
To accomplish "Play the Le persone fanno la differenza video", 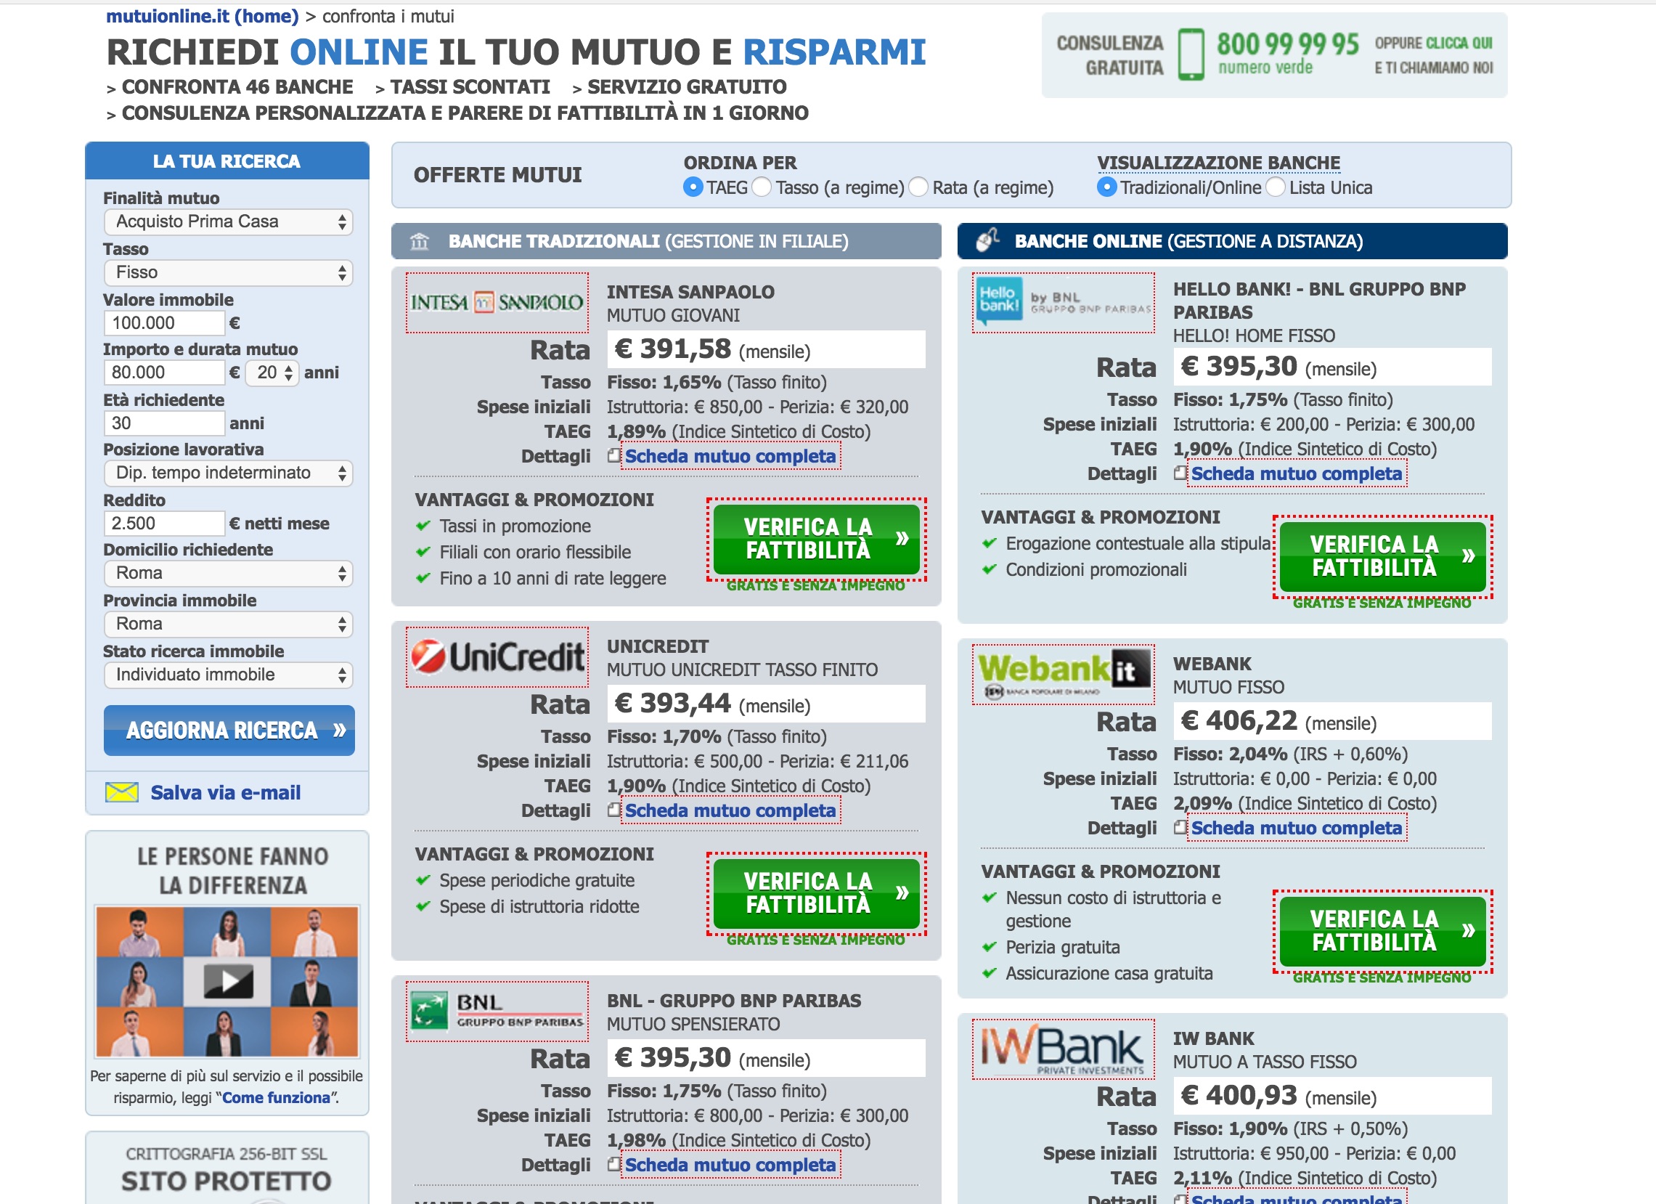I will [227, 981].
